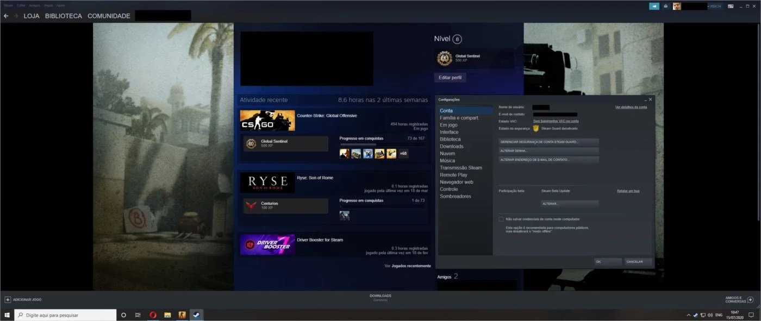Open Amigos e Conversas plus icon
The image size is (761, 321).
pyautogui.click(x=750, y=300)
